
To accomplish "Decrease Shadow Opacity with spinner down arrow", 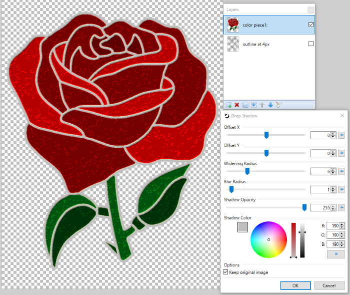I will (333, 209).
